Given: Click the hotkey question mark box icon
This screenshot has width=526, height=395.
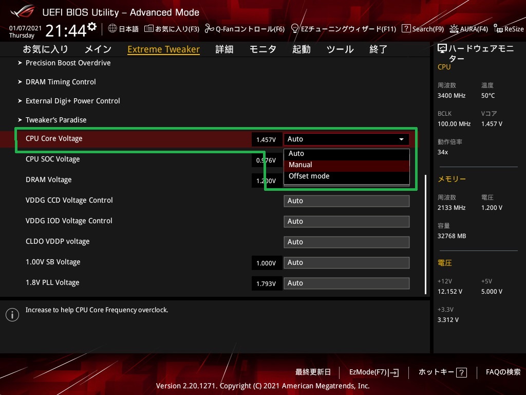Looking at the screenshot, I should 461,372.
